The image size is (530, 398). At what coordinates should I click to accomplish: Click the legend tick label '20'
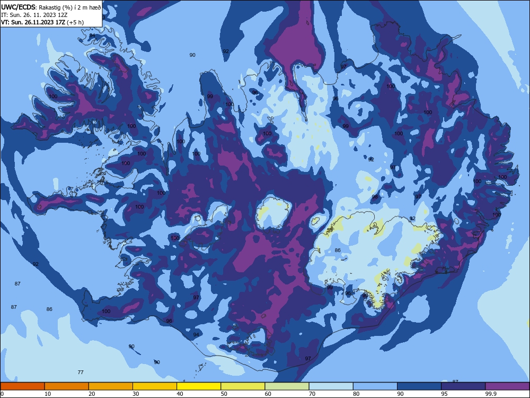(x=92, y=394)
